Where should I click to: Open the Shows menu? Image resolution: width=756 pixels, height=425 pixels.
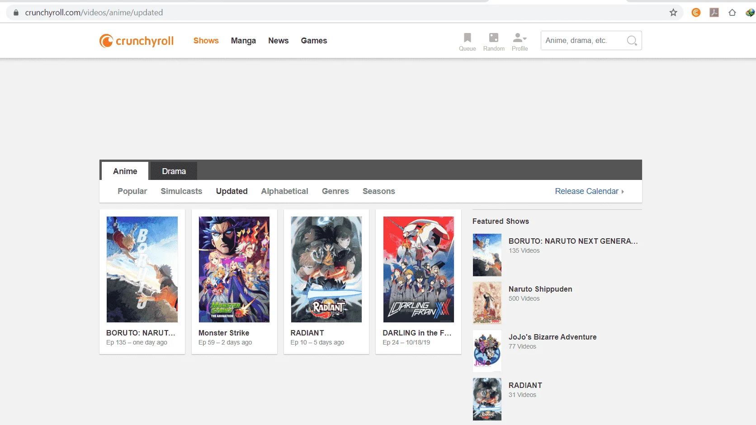click(206, 41)
